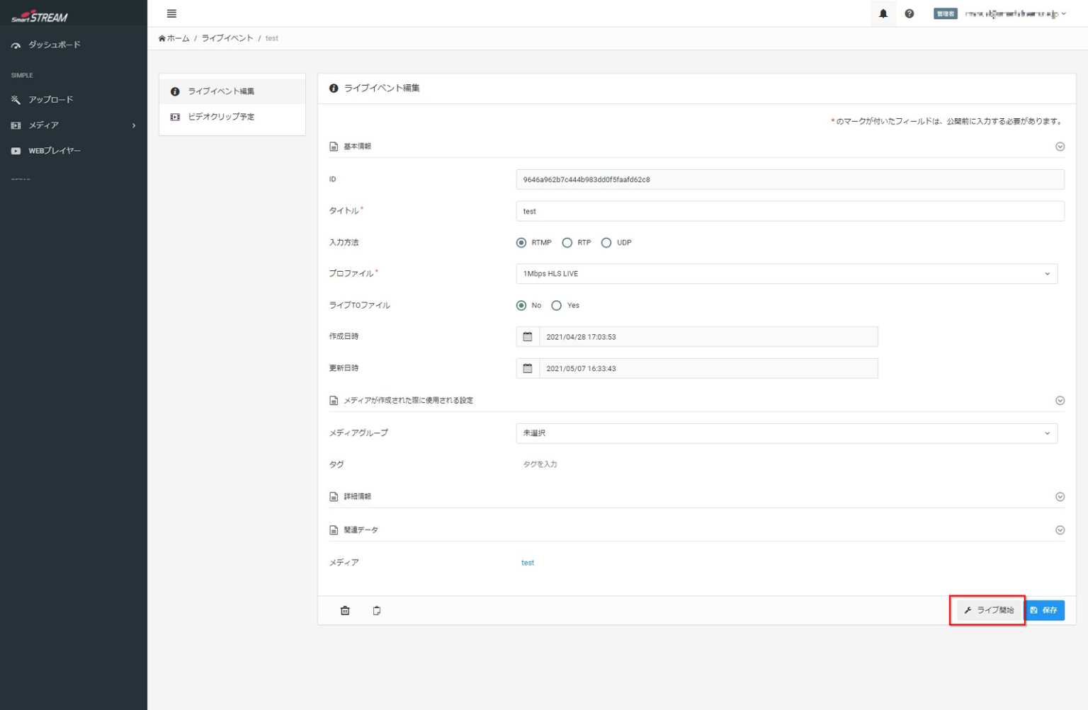
Task: Open help via question mark icon
Action: pos(909,13)
